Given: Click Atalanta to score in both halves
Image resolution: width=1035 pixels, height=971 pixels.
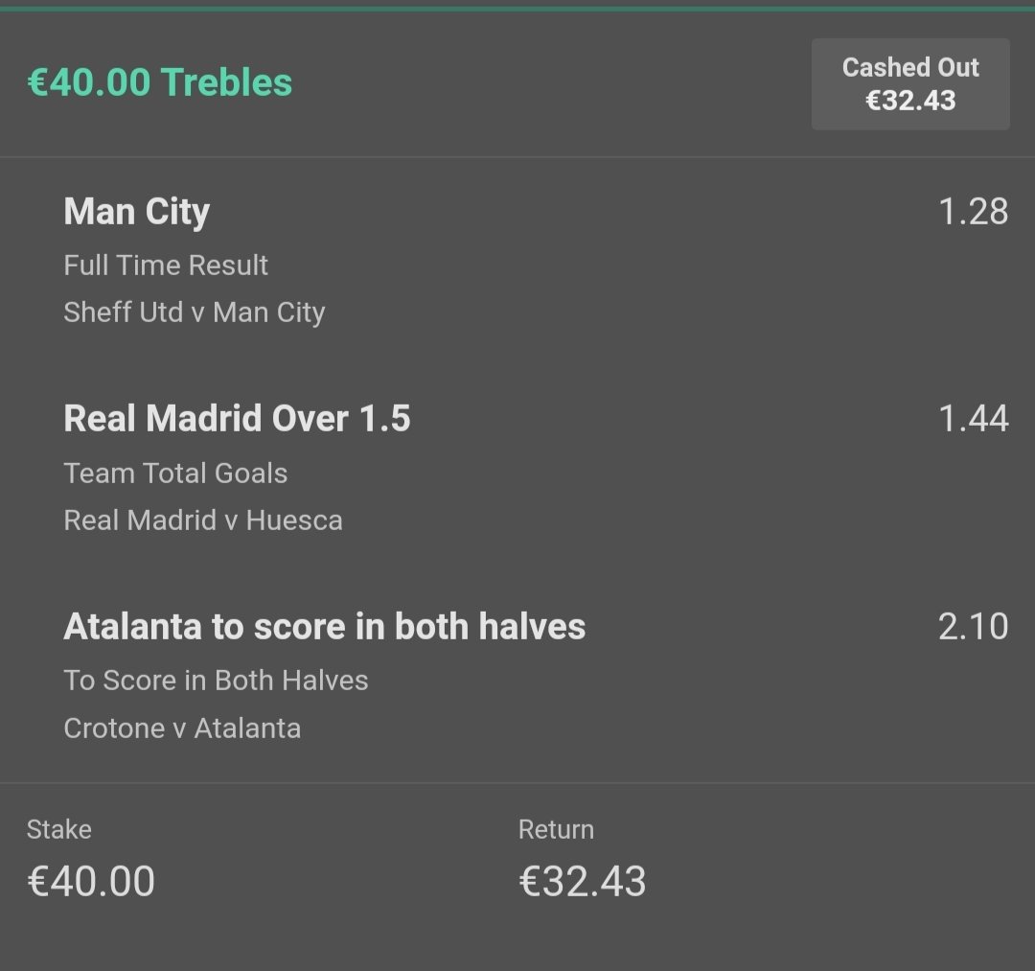Looking at the screenshot, I should point(325,627).
